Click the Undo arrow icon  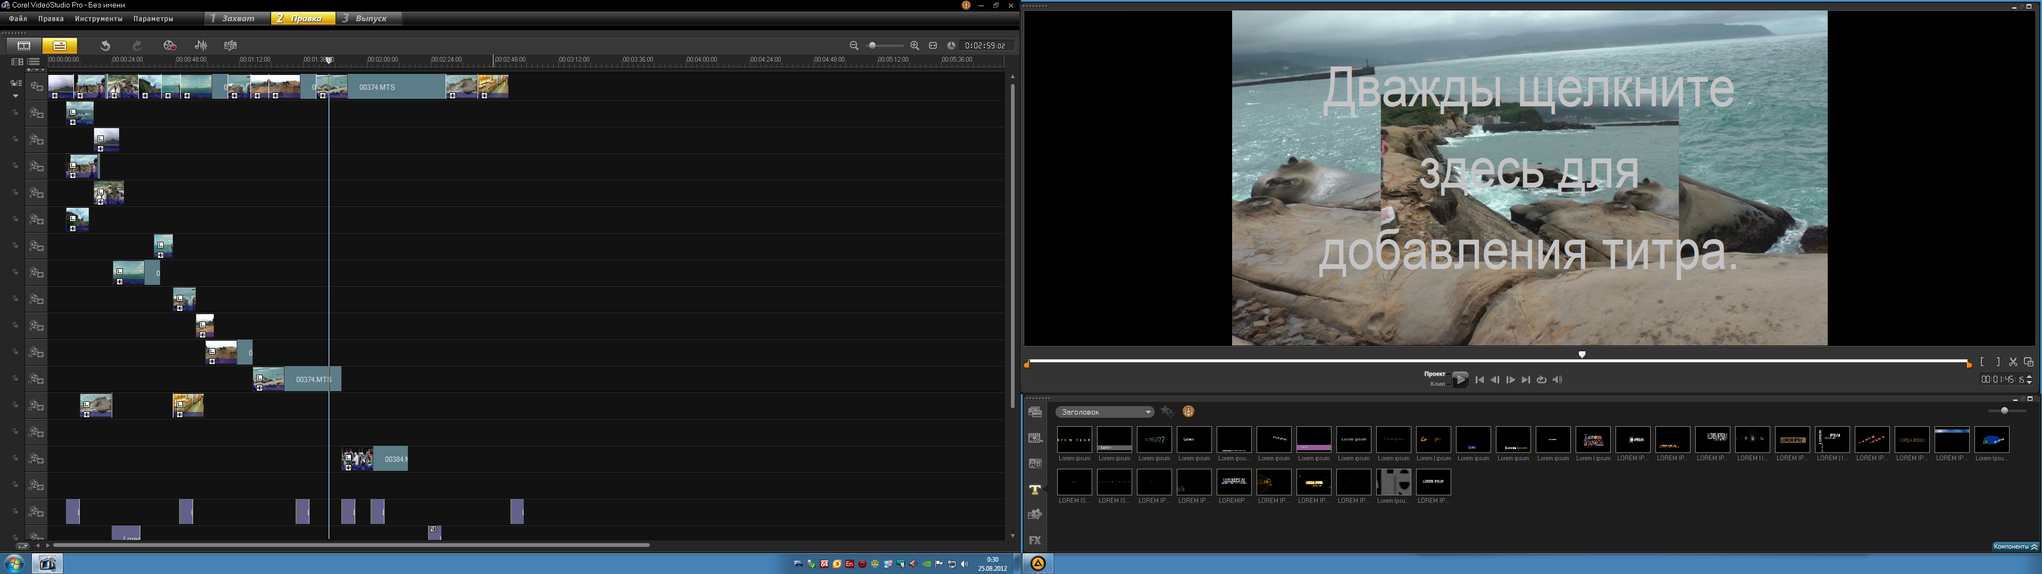pos(105,46)
